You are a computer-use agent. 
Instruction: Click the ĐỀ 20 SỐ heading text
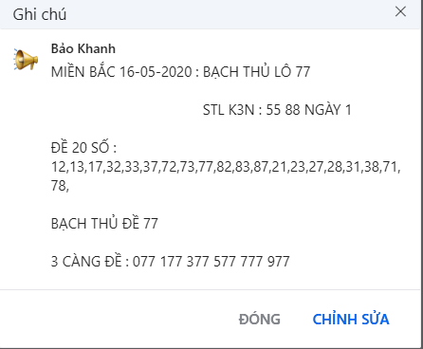coord(83,148)
